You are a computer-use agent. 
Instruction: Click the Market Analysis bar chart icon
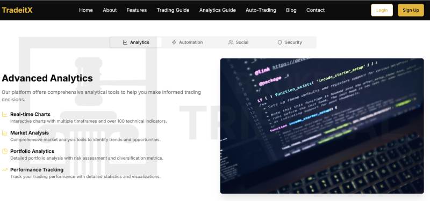click(x=4, y=133)
